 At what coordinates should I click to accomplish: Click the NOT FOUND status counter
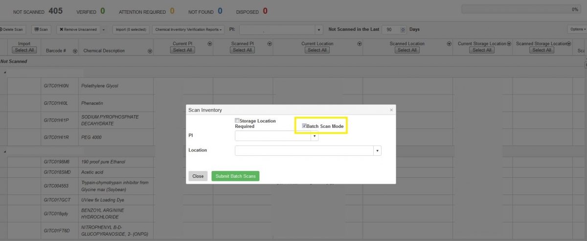pyautogui.click(x=205, y=11)
